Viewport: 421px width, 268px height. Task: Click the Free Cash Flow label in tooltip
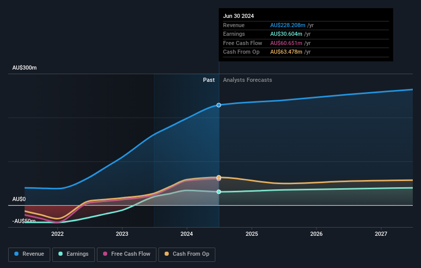(243, 43)
